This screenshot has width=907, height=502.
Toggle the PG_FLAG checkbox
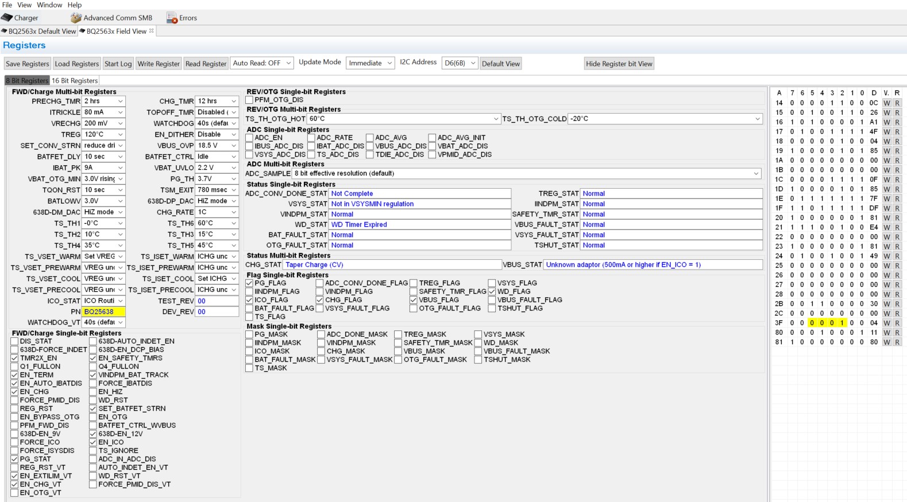249,283
